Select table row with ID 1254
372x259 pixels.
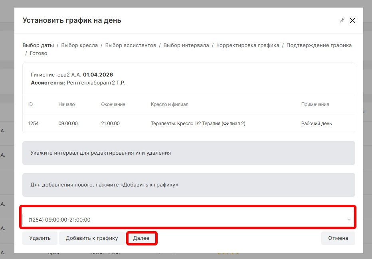pyautogui.click(x=189, y=124)
